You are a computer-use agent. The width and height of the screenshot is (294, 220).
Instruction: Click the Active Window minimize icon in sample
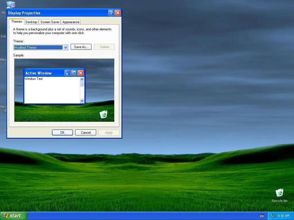67,73
